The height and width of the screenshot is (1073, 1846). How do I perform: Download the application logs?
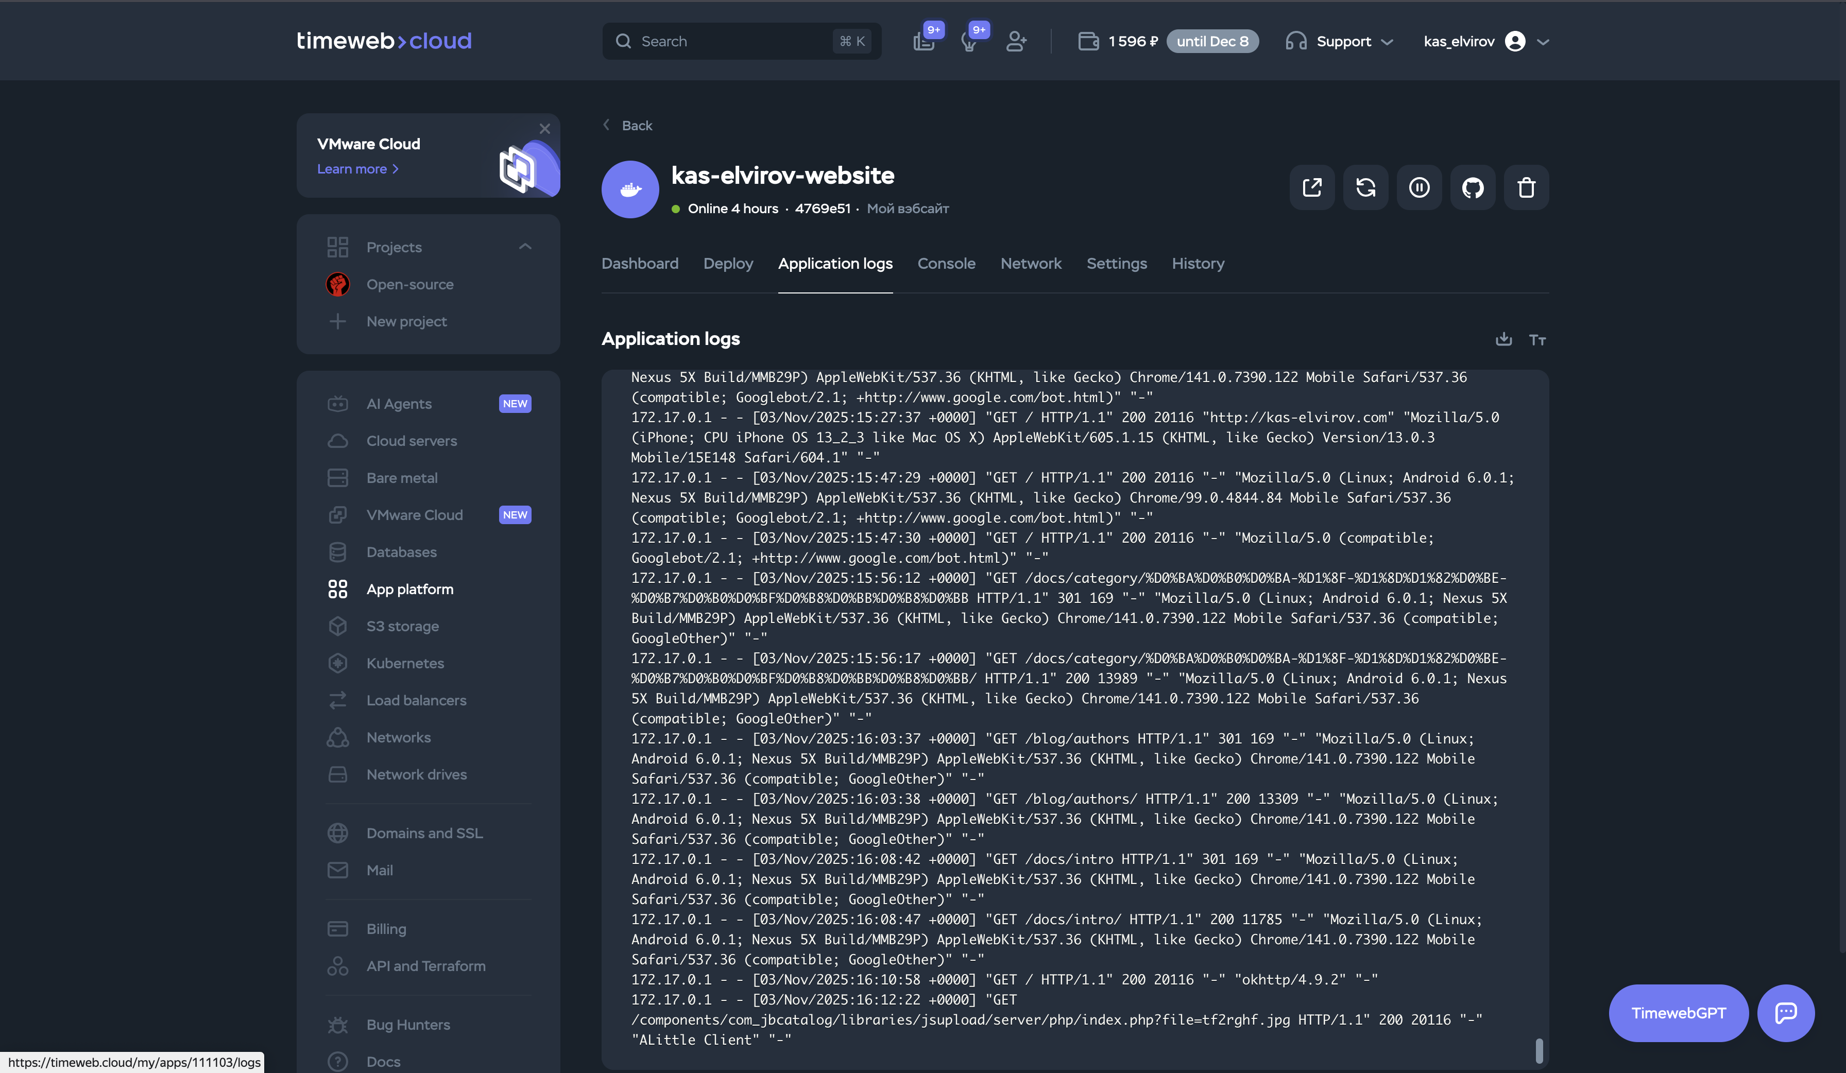coord(1504,339)
